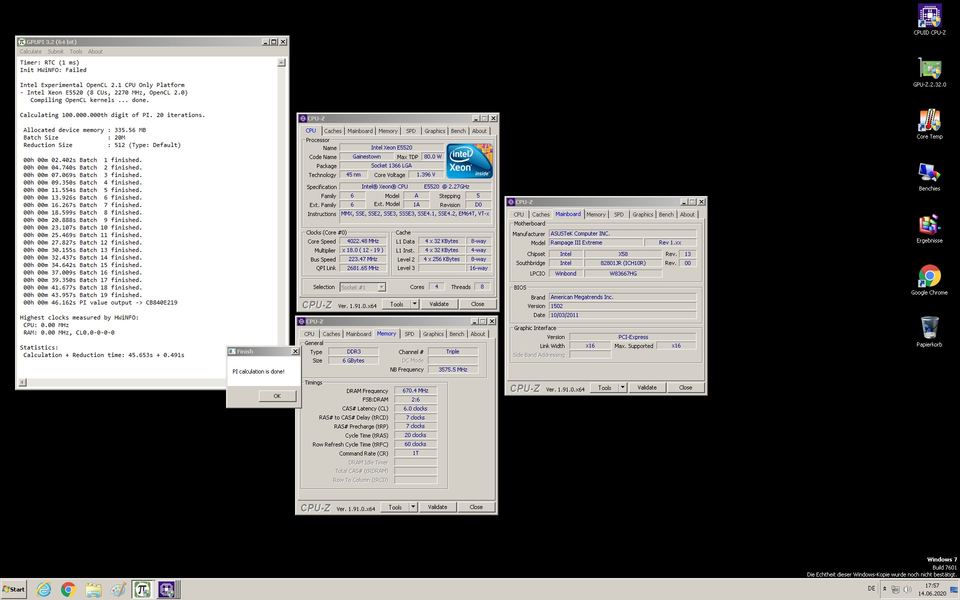Show hidden tray icons arrow
This screenshot has height=600, width=960.
tap(884, 589)
